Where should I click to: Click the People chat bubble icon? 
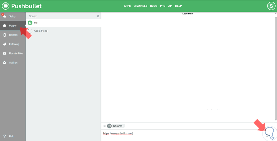5,26
